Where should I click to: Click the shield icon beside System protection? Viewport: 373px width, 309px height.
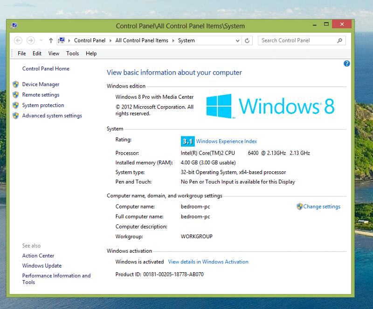tap(16, 105)
